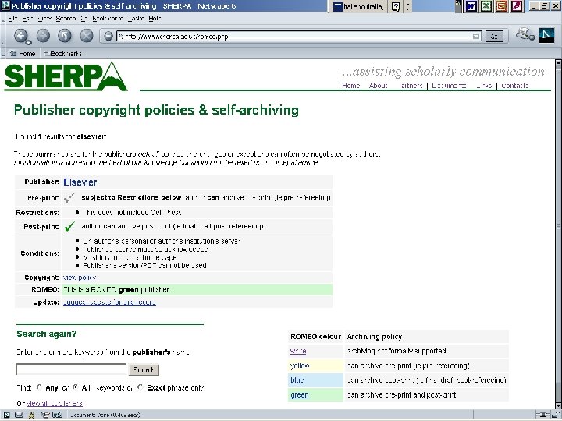Click the language bar help icon
562x421 pixels.
(x=396, y=6)
